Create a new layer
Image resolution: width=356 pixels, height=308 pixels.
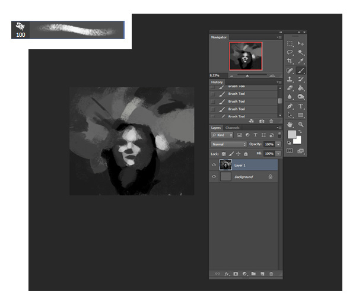(x=262, y=274)
